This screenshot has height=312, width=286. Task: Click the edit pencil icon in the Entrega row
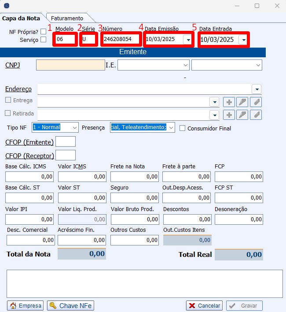242,102
